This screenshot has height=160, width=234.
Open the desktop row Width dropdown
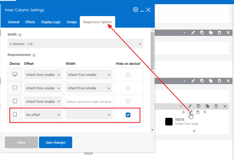pos(89,75)
